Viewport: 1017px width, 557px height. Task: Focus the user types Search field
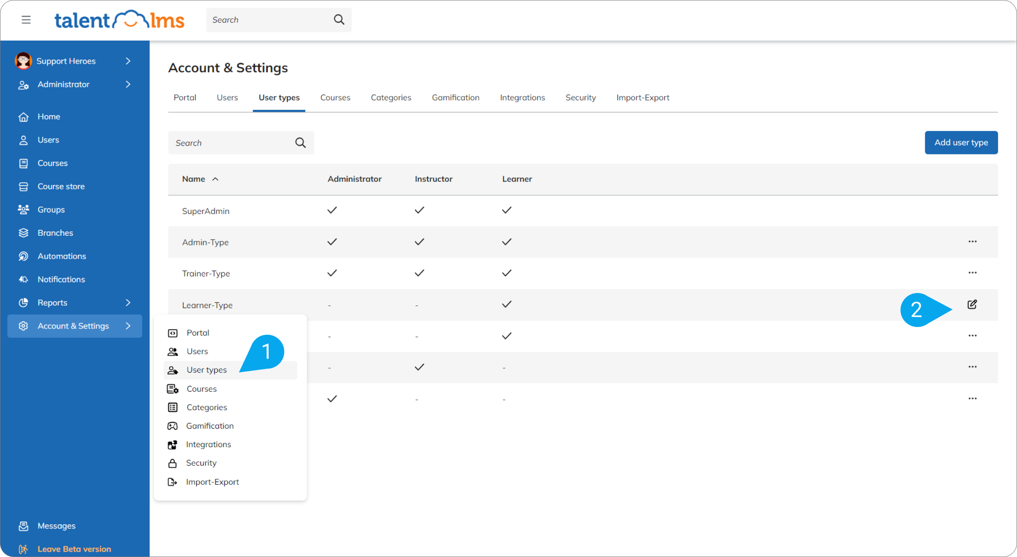coord(241,143)
